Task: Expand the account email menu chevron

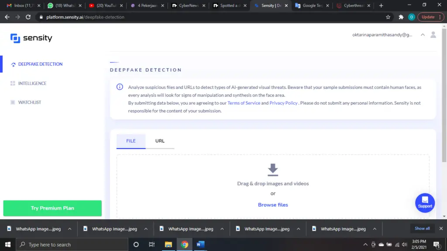Action: pos(423,35)
